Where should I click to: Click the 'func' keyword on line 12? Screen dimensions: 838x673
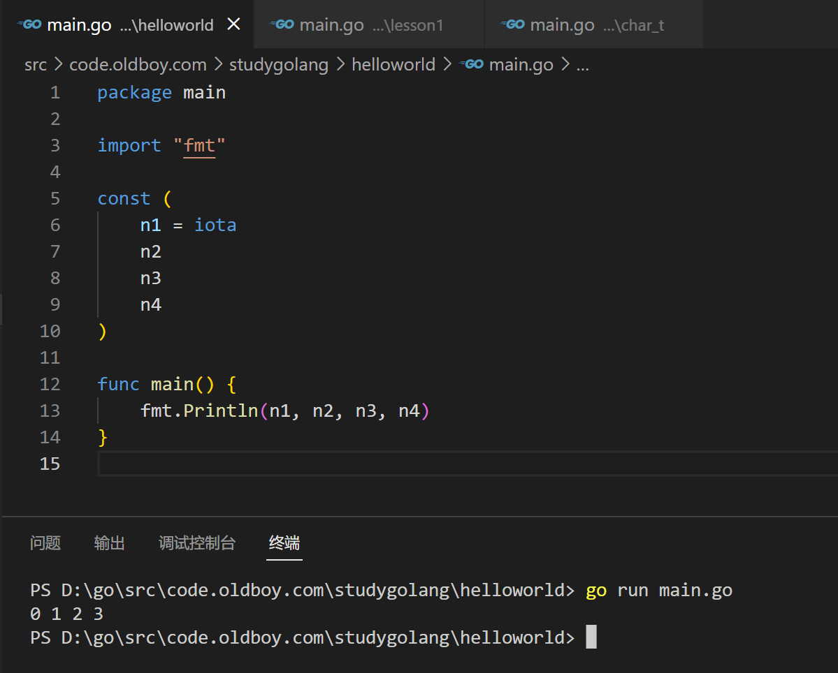[119, 384]
